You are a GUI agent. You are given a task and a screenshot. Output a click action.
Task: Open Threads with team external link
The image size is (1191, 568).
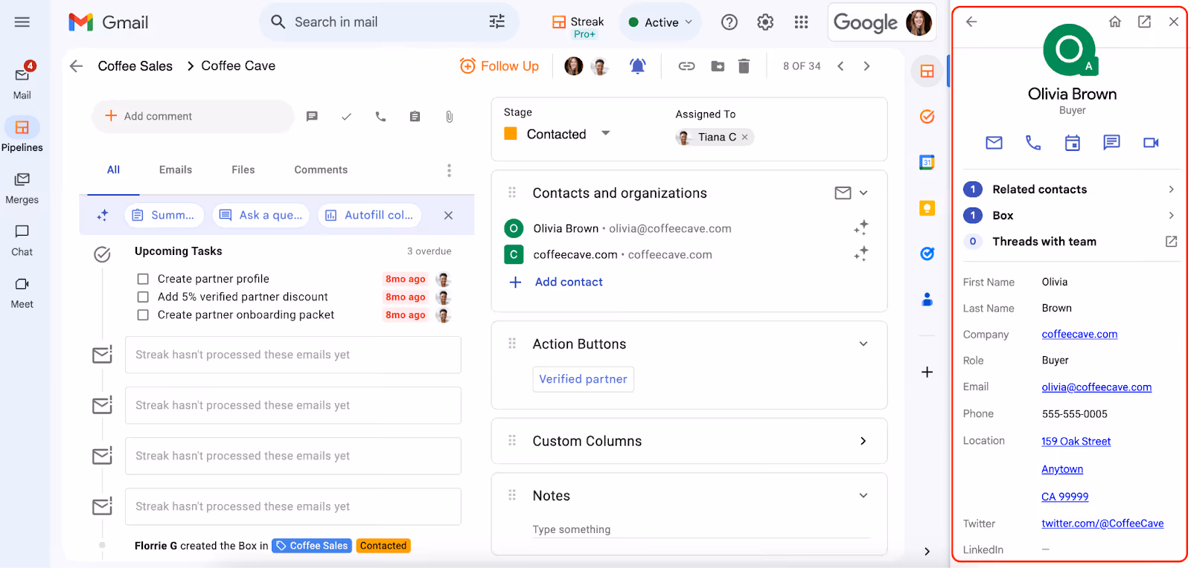[x=1171, y=242]
